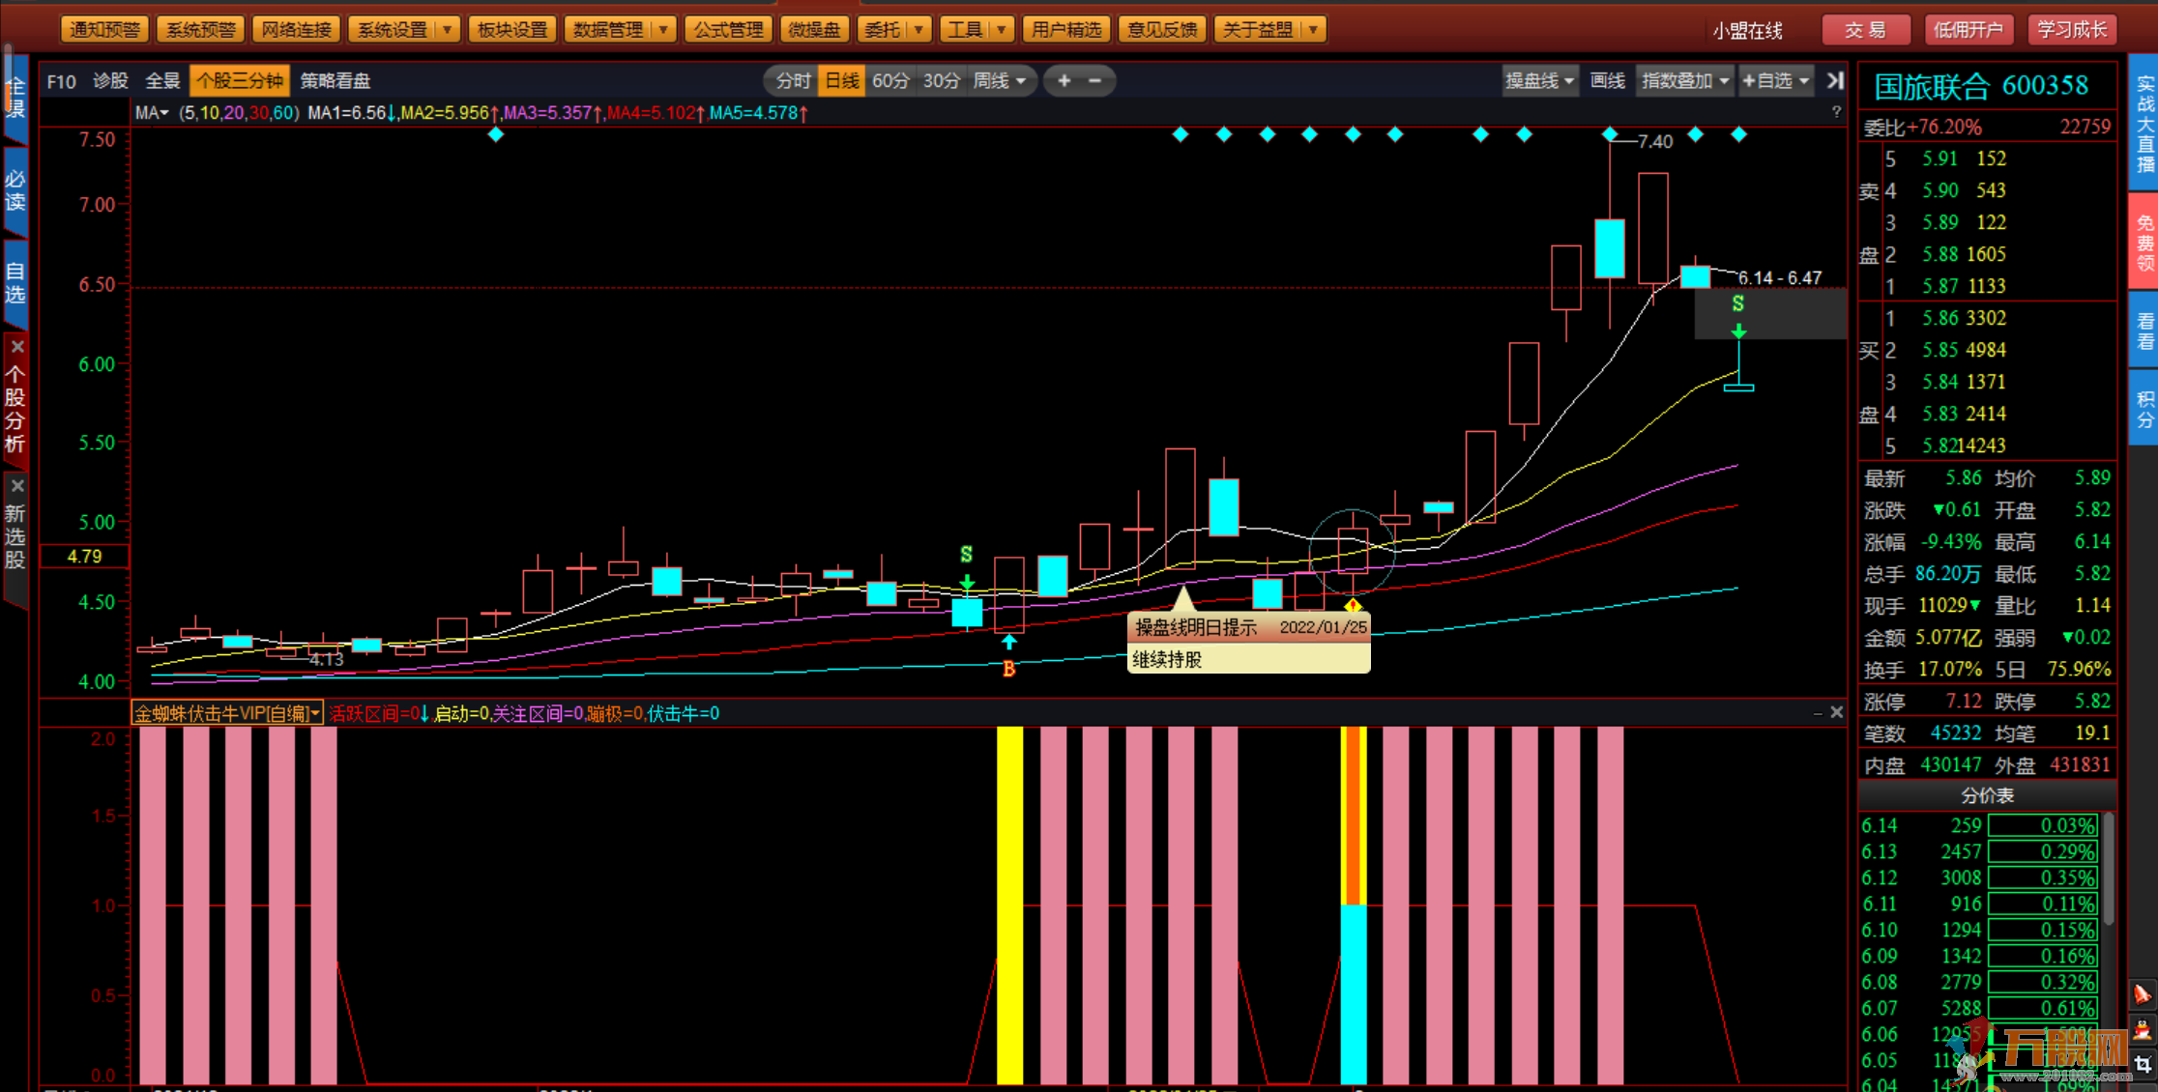The image size is (2158, 1092).
Task: Open 网络连接 settings
Action: point(296,30)
